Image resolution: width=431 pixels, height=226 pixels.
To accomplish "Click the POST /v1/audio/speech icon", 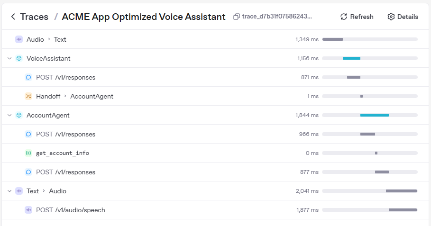I will pos(28,210).
